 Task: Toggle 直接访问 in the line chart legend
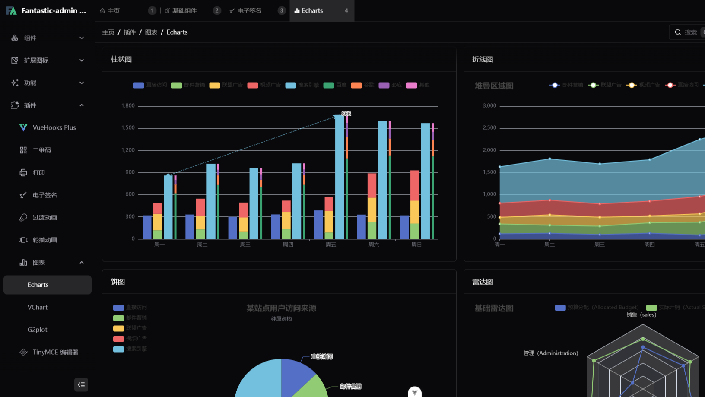pyautogui.click(x=682, y=85)
